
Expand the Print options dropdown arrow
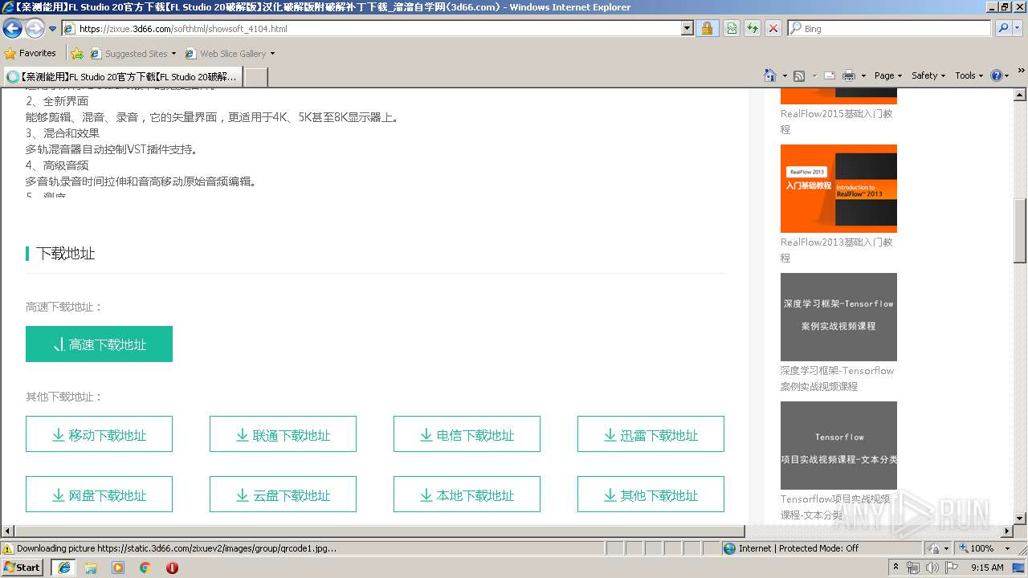[863, 75]
